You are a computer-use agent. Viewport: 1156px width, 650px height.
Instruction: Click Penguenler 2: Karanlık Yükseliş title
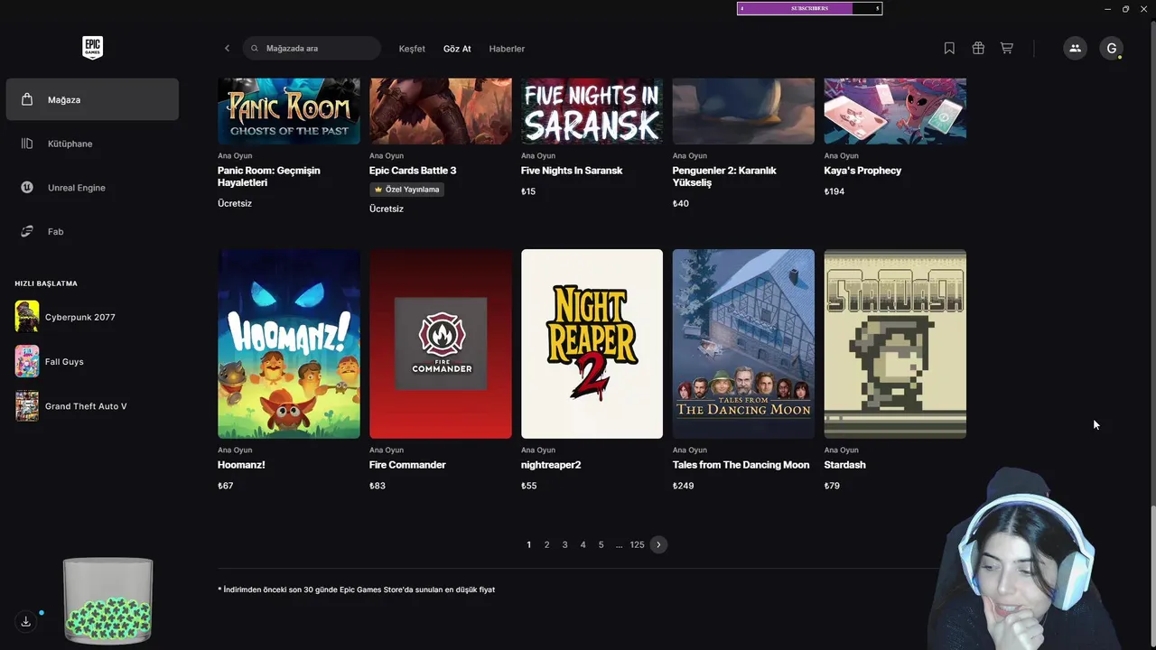pyautogui.click(x=724, y=176)
